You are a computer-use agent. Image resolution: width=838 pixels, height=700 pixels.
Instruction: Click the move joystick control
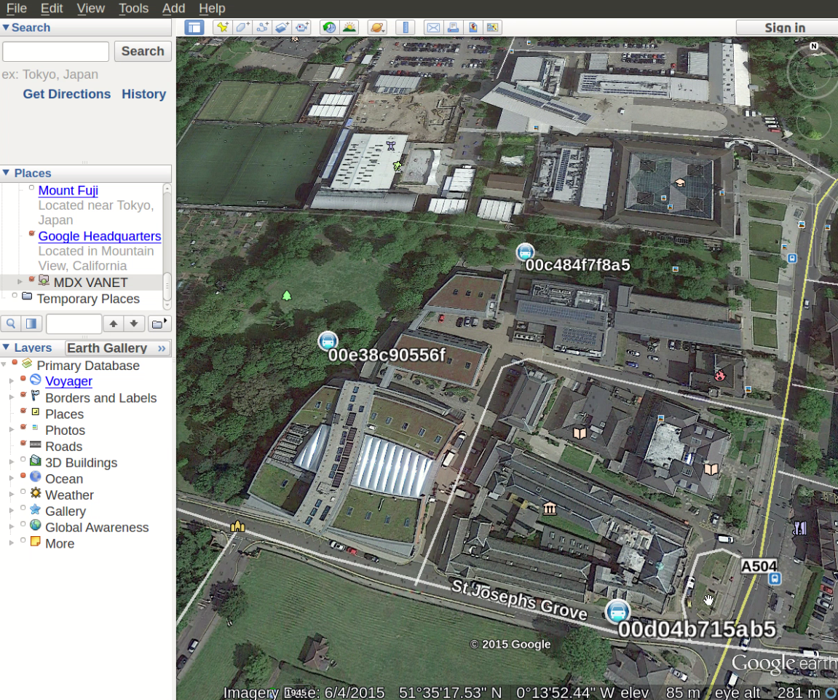[813, 124]
